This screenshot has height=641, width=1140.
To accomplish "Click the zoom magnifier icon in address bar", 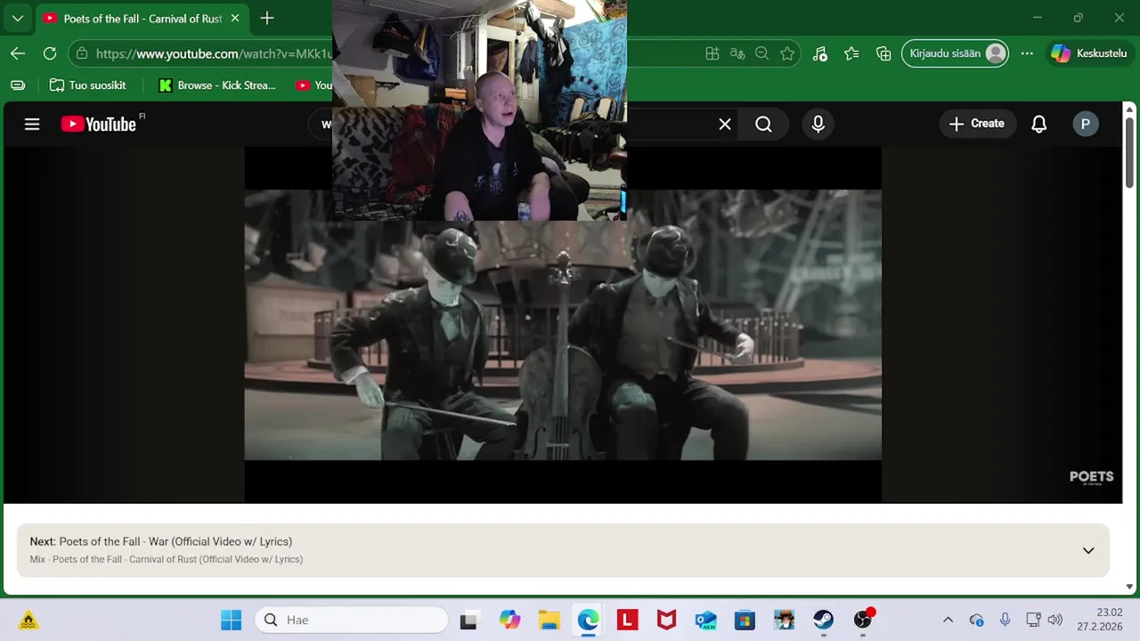I will point(762,53).
